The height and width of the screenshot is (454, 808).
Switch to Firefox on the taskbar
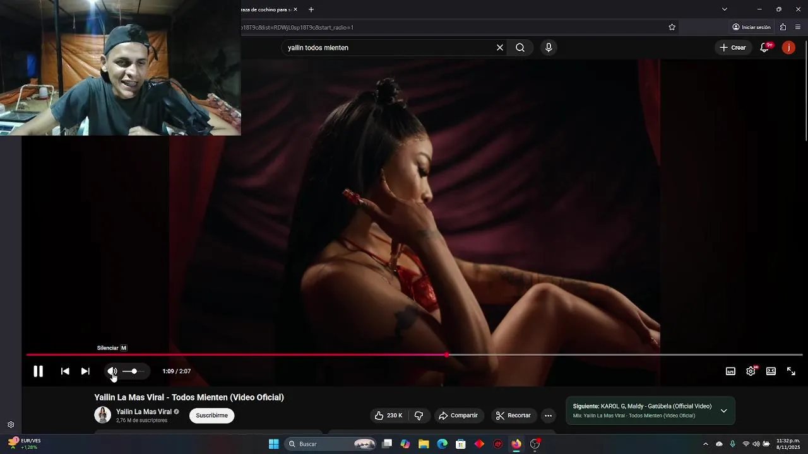516,444
